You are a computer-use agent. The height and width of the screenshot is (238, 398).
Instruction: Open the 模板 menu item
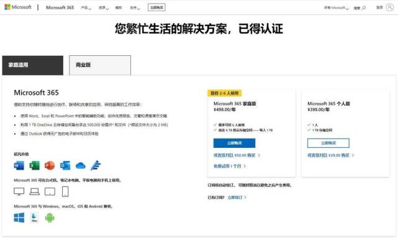(119, 7)
